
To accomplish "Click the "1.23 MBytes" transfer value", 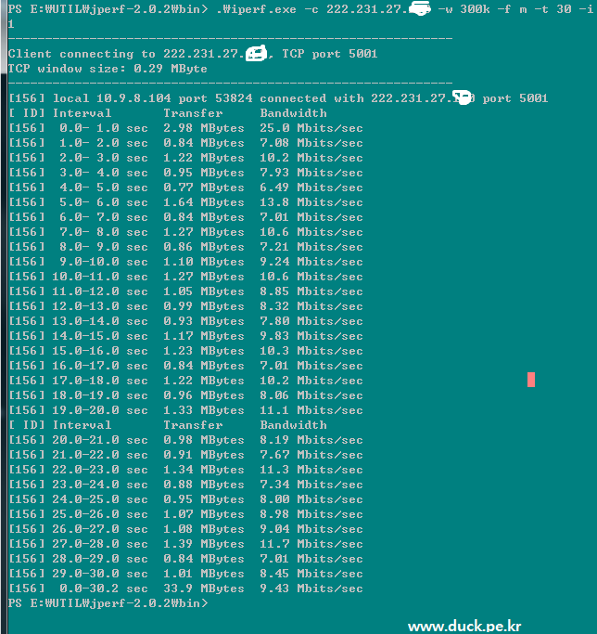I will (x=204, y=351).
